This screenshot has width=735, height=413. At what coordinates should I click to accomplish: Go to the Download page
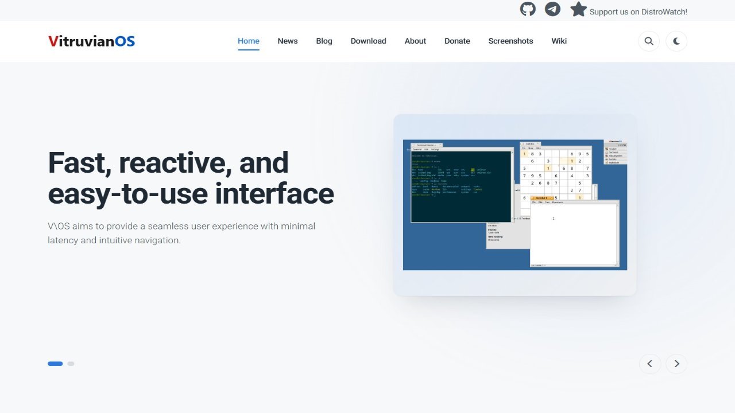click(369, 41)
